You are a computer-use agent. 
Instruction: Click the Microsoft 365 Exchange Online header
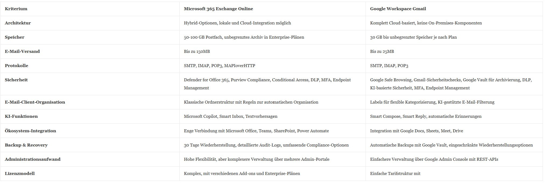click(x=218, y=9)
